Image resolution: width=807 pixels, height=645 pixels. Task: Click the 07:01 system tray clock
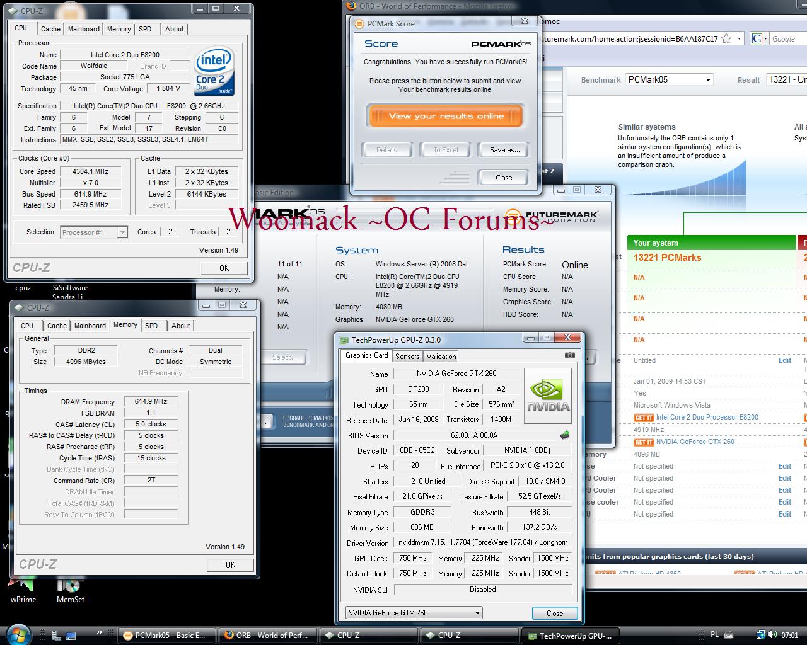(790, 635)
